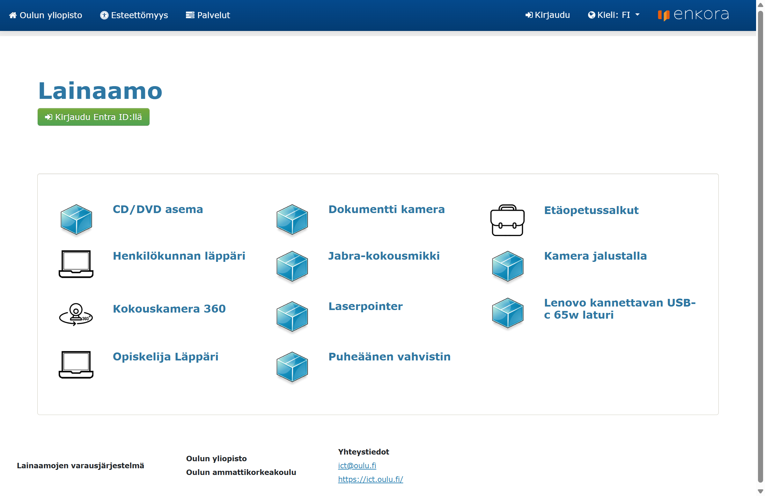Click the cube icon beside Puheäänen vahvistin
The width and height of the screenshot is (765, 496).
tap(292, 367)
